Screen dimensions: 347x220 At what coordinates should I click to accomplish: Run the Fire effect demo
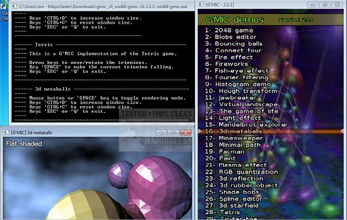tap(229, 57)
